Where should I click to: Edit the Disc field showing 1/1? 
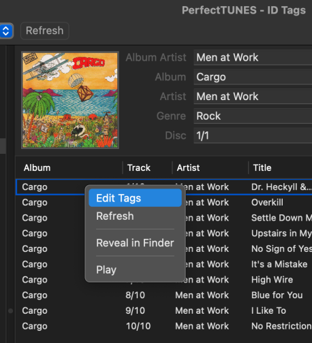click(x=253, y=135)
